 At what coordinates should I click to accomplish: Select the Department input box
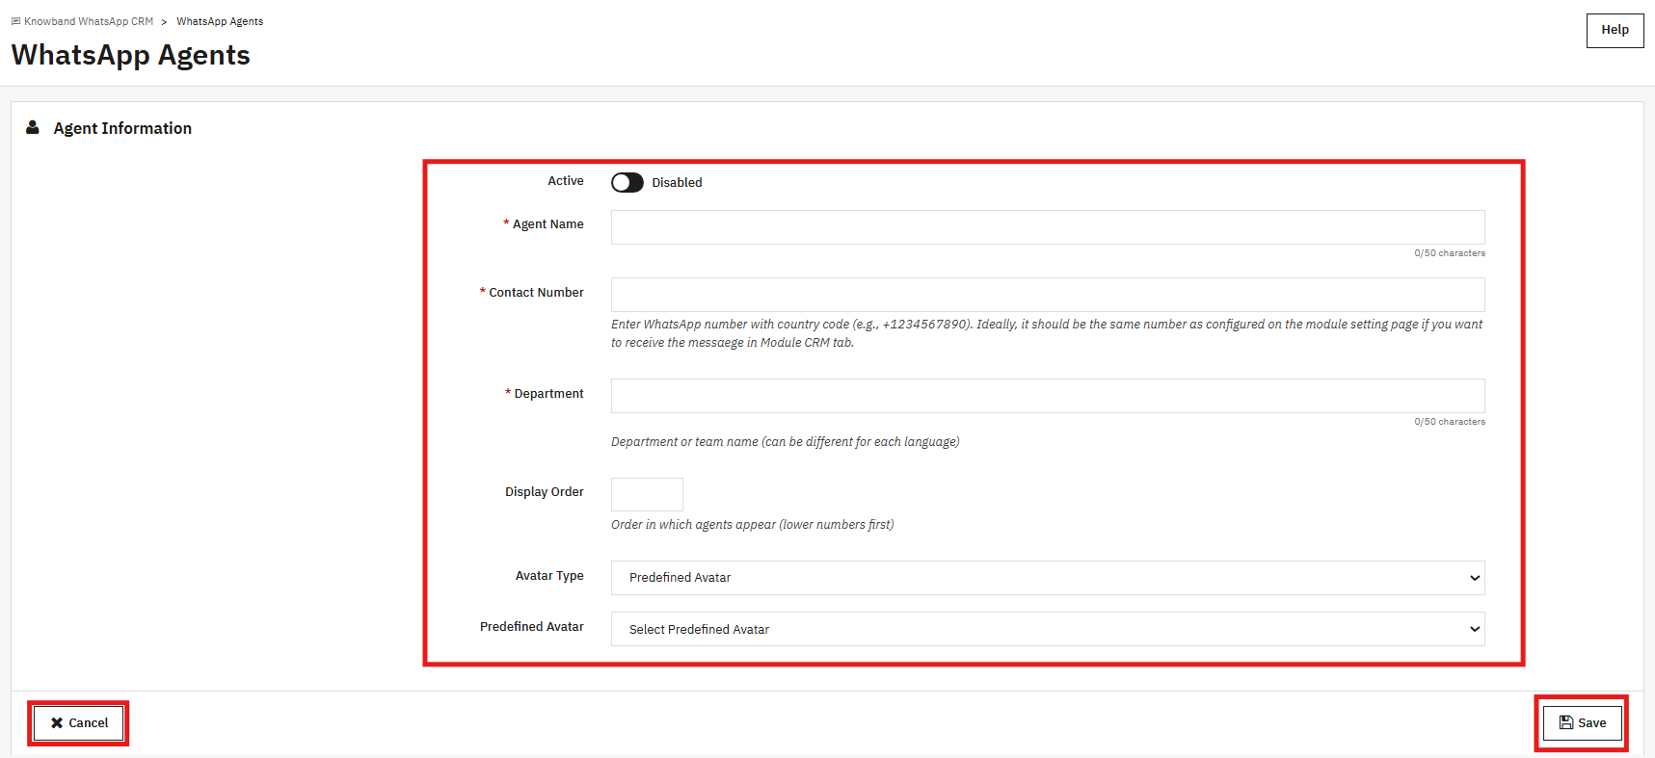pos(1048,396)
